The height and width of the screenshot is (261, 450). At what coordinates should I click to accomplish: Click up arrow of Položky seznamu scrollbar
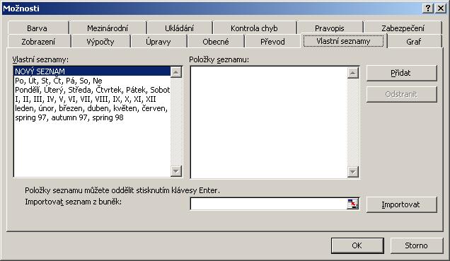tap(352, 73)
